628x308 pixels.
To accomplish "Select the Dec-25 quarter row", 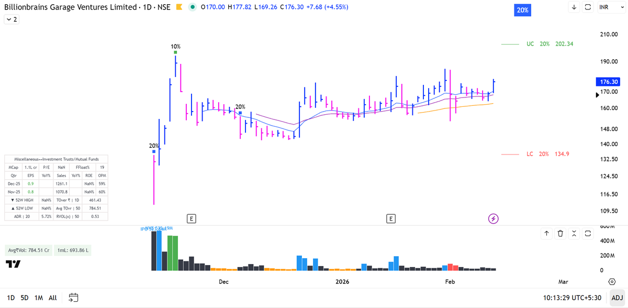I will [x=57, y=184].
